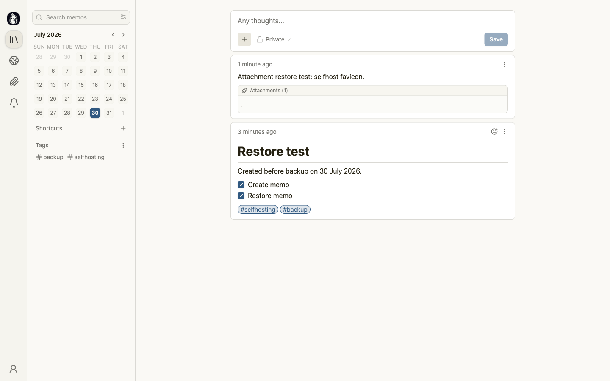
Task: Click the plus button in memo editor
Action: pos(244,39)
